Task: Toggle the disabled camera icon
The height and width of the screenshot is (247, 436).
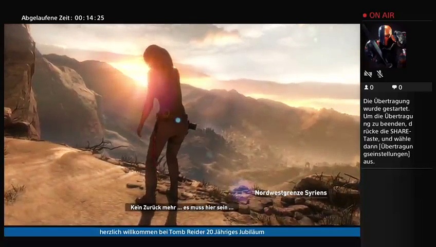Action: [x=368, y=75]
